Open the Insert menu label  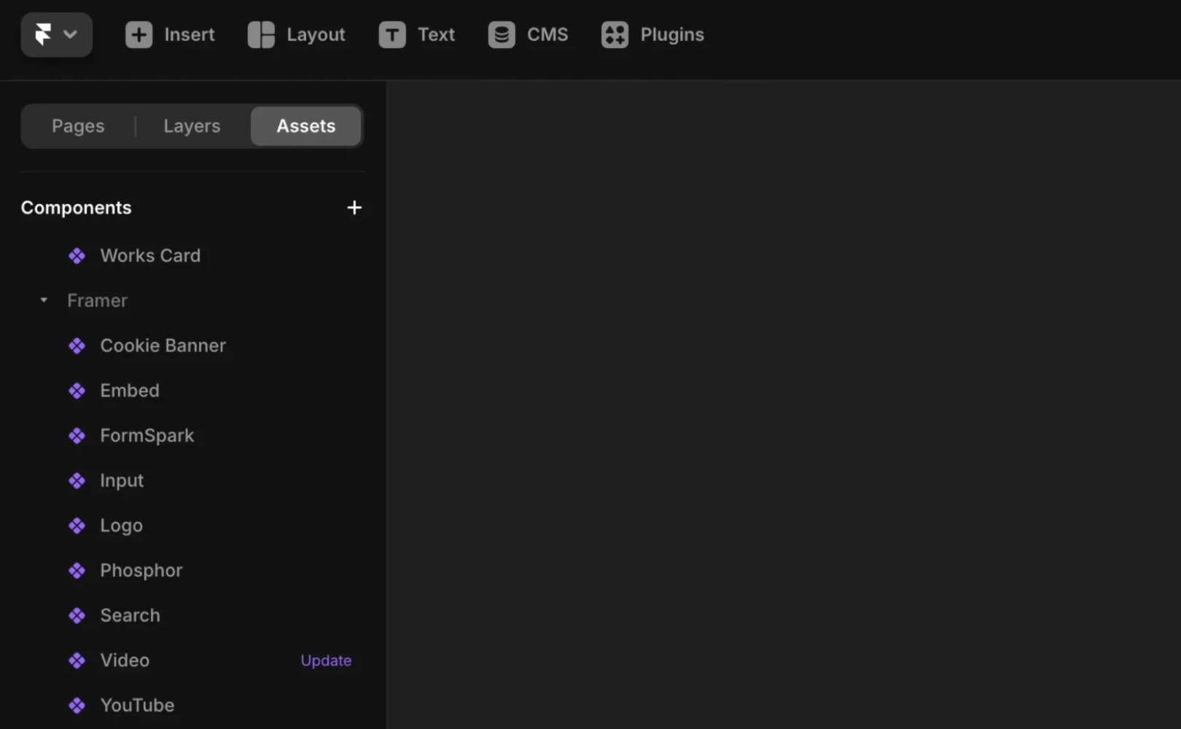click(x=190, y=34)
